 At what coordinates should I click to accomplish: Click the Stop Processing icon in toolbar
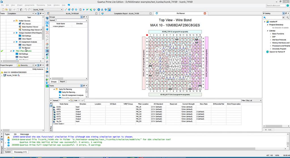click(80, 10)
